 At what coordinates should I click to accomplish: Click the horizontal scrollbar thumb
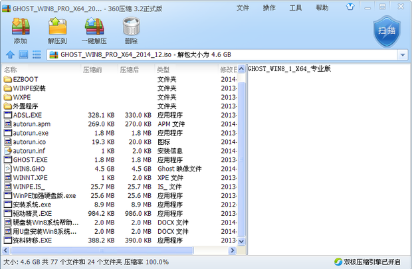point(102,250)
